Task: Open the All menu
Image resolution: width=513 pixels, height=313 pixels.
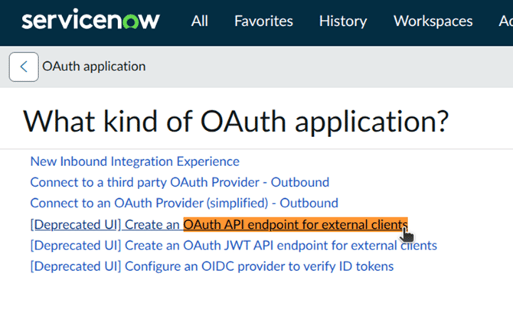Action: click(200, 21)
